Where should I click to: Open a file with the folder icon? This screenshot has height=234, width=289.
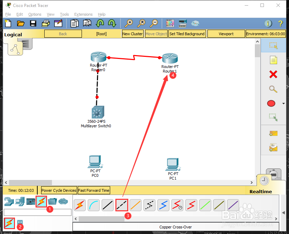21,23
